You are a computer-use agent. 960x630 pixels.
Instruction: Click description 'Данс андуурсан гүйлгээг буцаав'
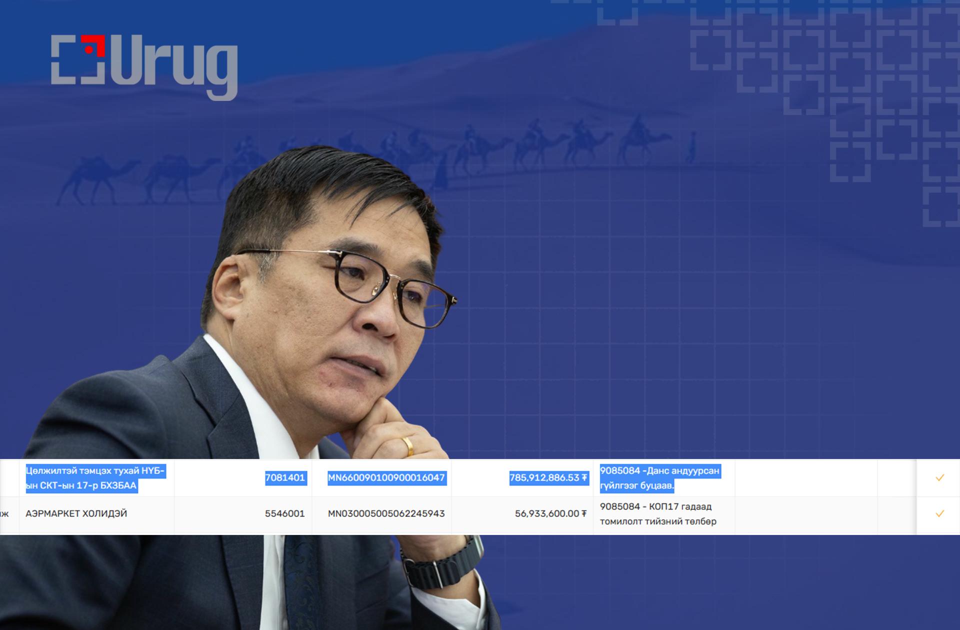coord(659,478)
